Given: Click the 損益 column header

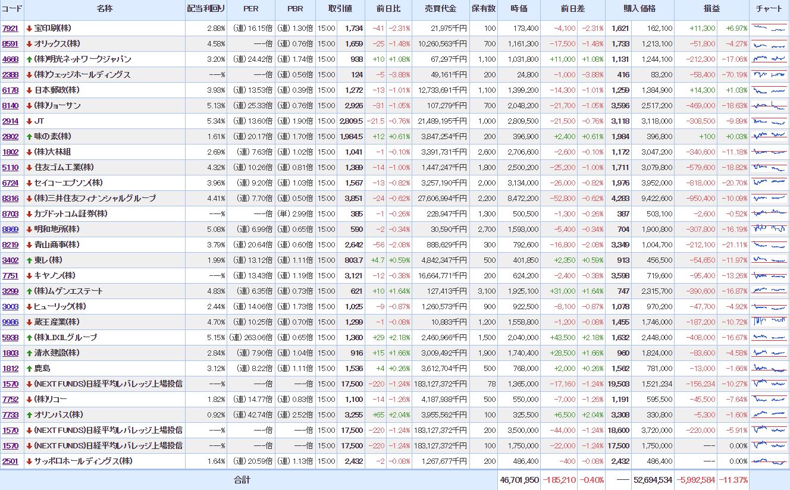Looking at the screenshot, I should point(711,9).
